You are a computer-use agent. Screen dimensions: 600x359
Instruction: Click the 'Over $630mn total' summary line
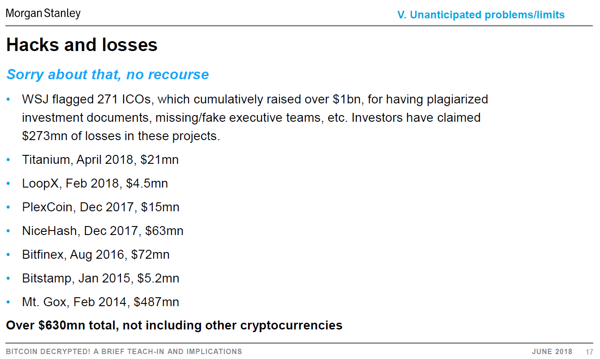pos(174,325)
